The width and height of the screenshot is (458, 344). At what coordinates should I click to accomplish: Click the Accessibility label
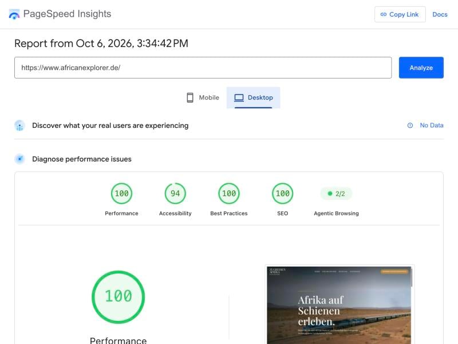pyautogui.click(x=175, y=213)
